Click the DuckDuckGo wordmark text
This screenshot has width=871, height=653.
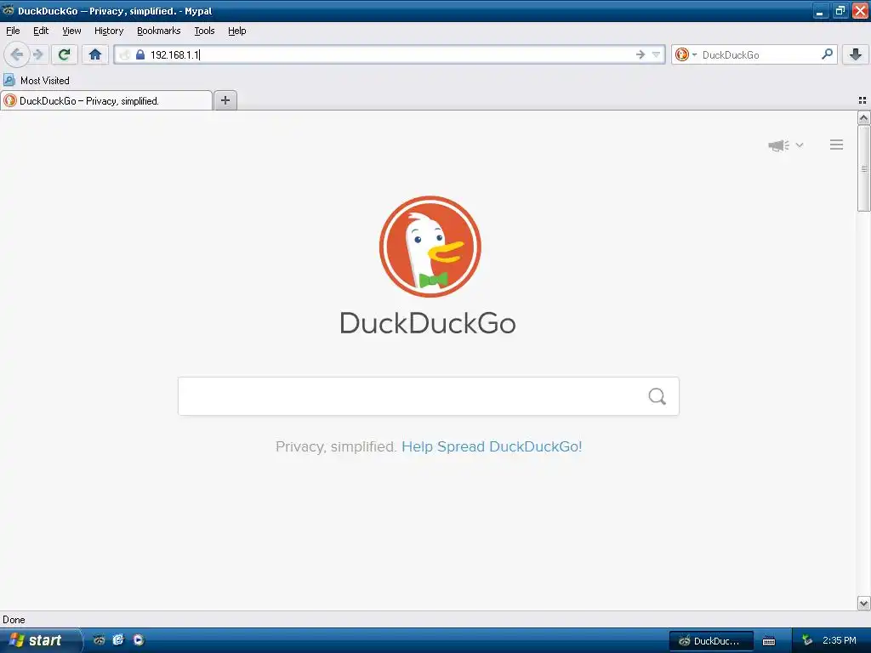point(428,323)
